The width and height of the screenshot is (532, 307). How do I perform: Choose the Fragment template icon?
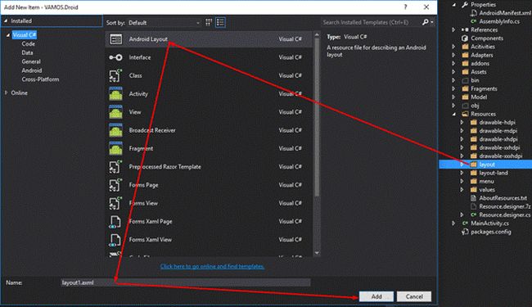tap(115, 148)
